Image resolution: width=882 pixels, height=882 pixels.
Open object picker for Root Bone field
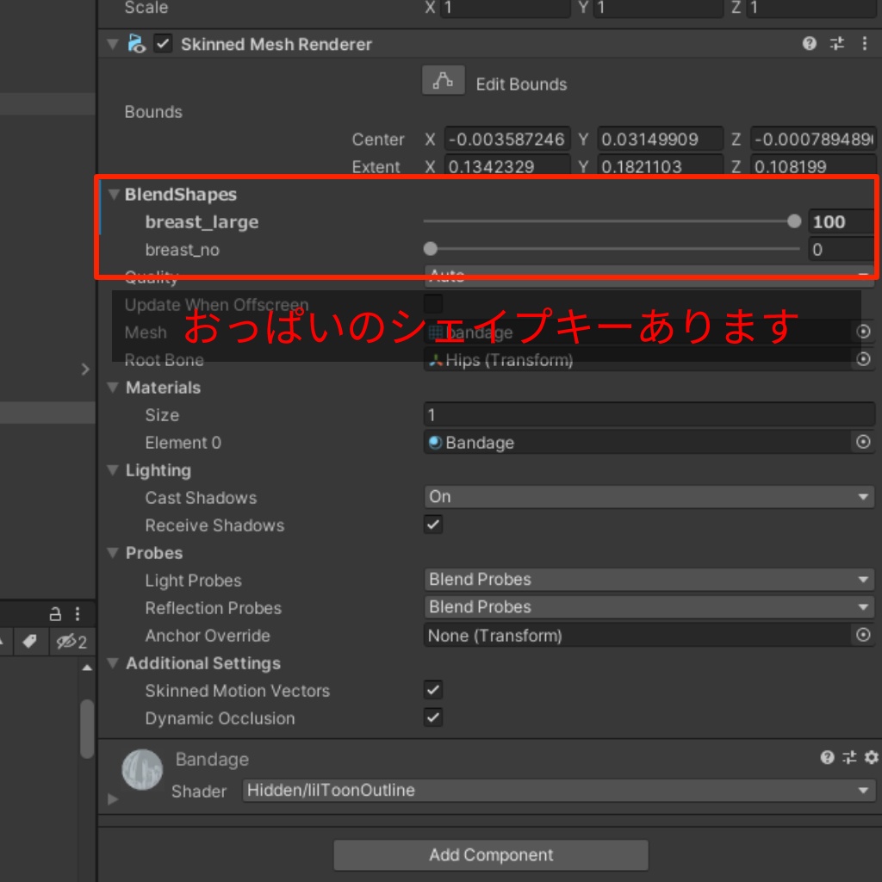(863, 359)
